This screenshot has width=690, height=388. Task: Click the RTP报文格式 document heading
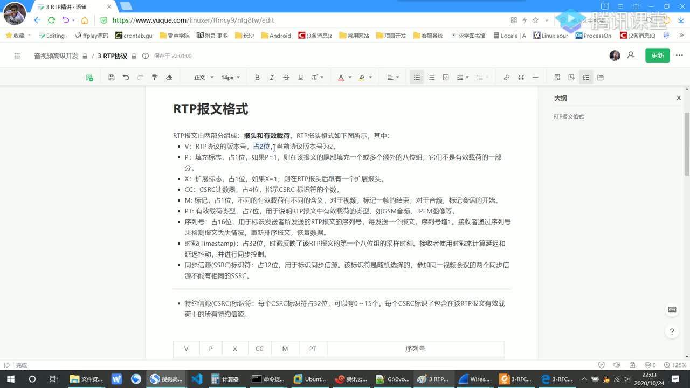pyautogui.click(x=210, y=109)
